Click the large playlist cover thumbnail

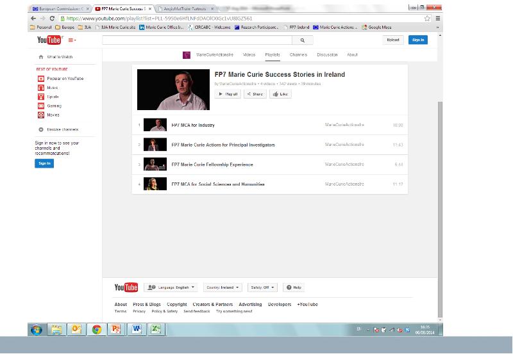[x=173, y=90]
